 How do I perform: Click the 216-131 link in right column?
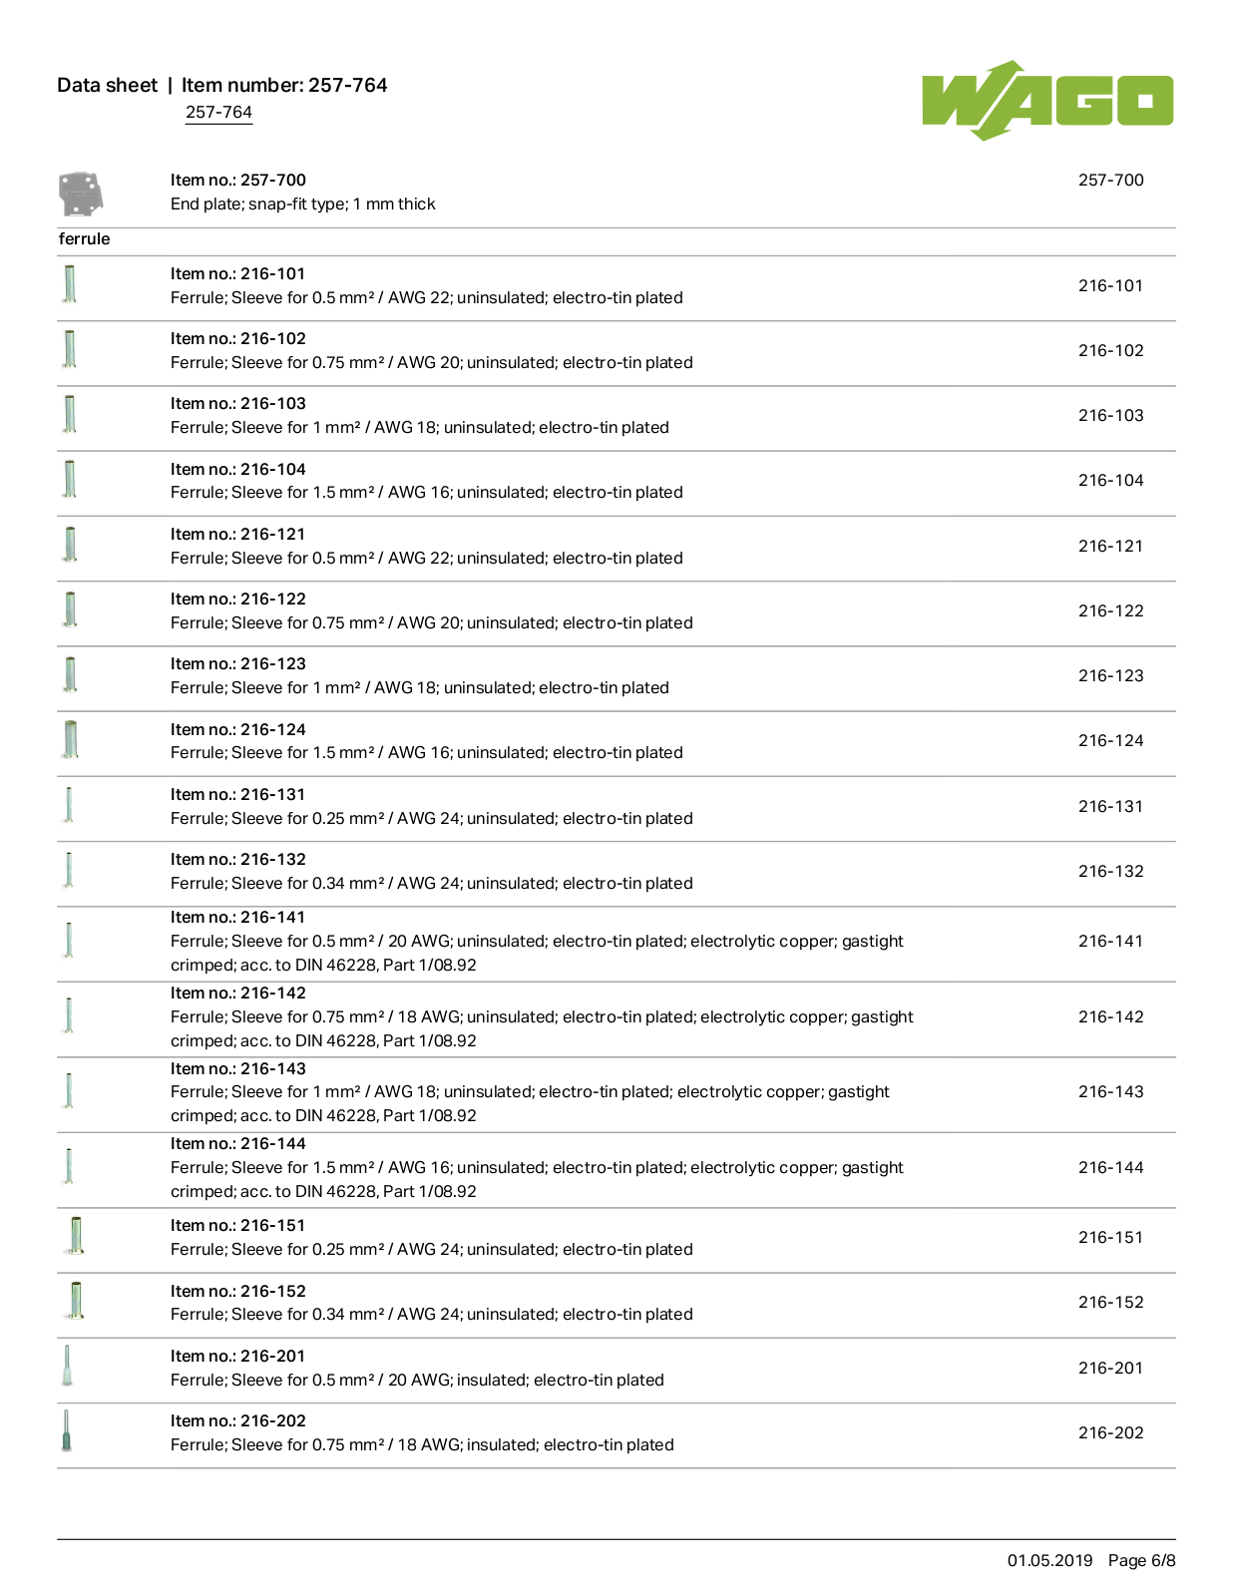[x=1110, y=806]
